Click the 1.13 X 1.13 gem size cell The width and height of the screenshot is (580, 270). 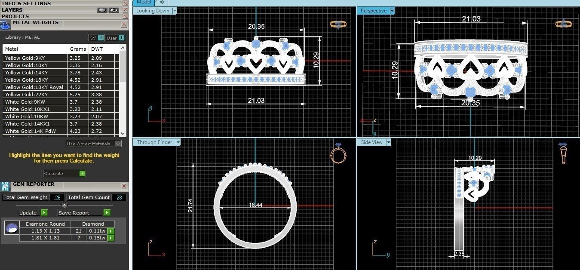(45, 231)
